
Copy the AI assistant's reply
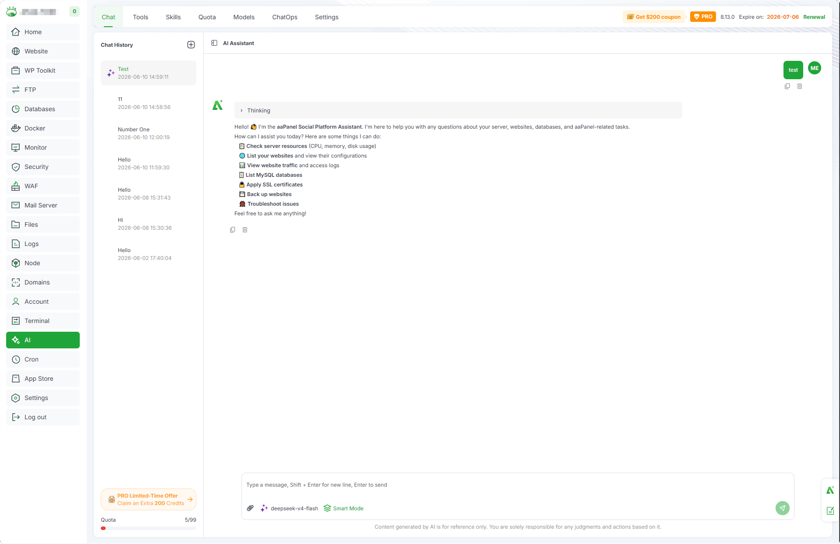[x=233, y=229]
